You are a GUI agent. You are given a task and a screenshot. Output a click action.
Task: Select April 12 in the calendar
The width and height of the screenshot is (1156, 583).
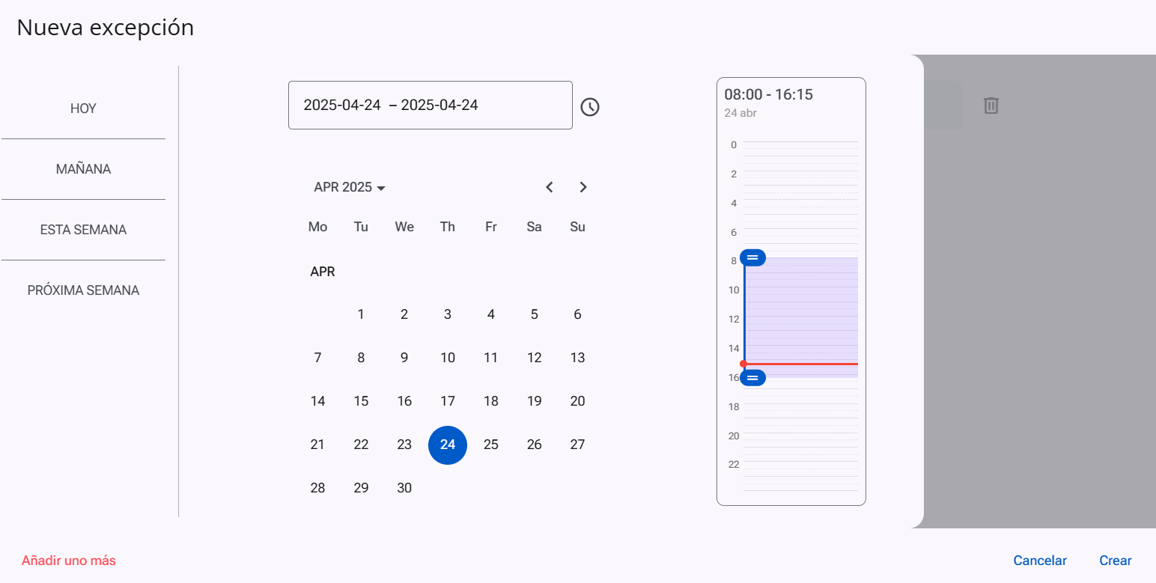tap(534, 358)
